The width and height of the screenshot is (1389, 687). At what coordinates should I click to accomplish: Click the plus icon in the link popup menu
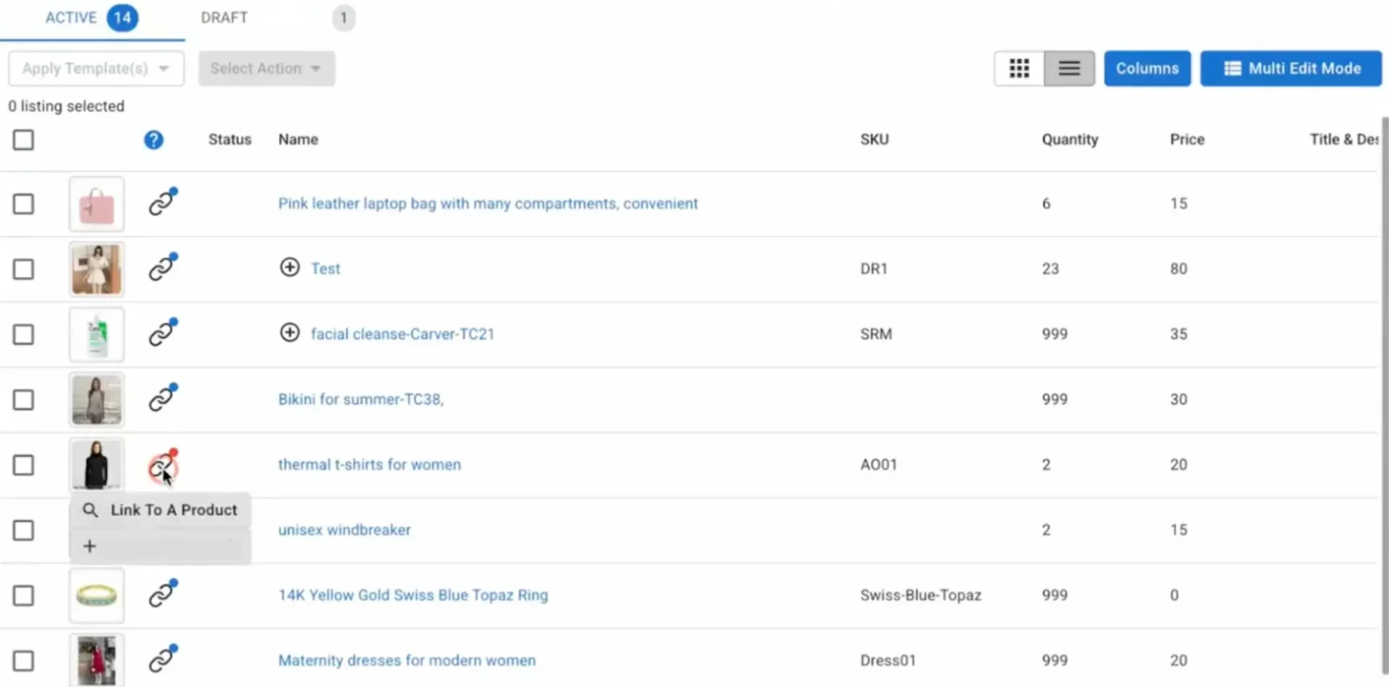click(89, 546)
